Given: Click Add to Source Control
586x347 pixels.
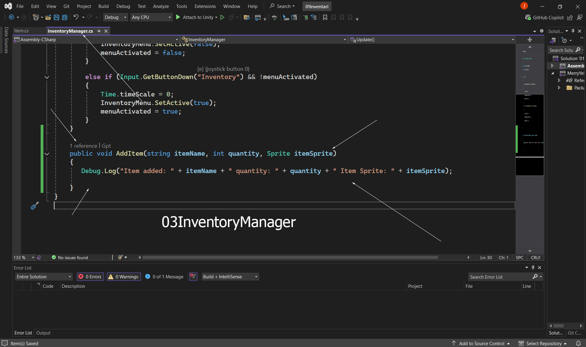Looking at the screenshot, I should point(481,343).
